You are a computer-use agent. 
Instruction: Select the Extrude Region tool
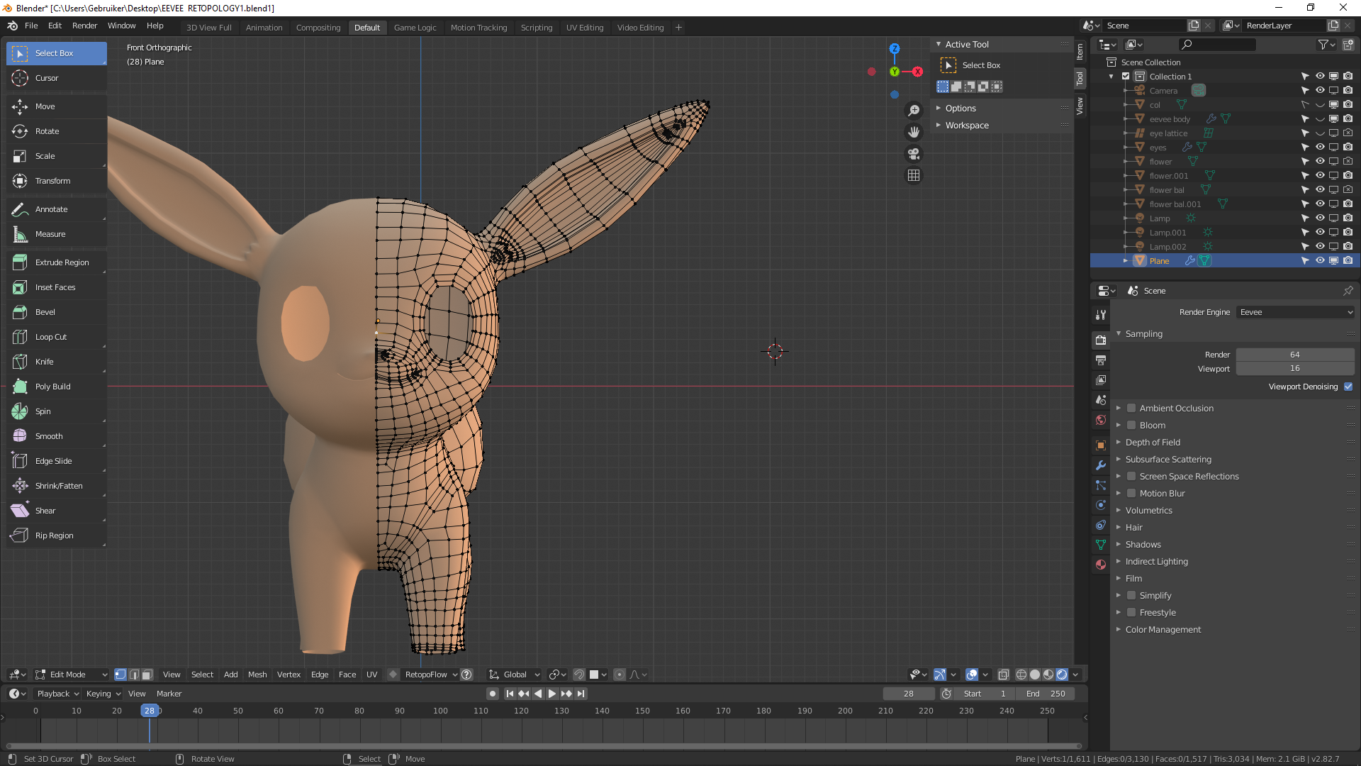pyautogui.click(x=62, y=262)
